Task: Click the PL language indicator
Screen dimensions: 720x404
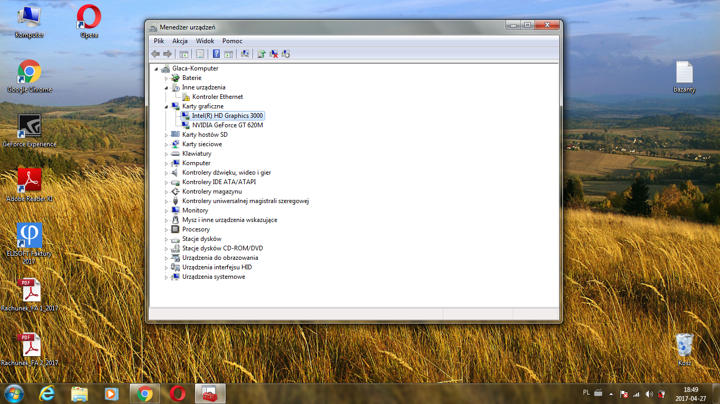Action: click(x=587, y=392)
